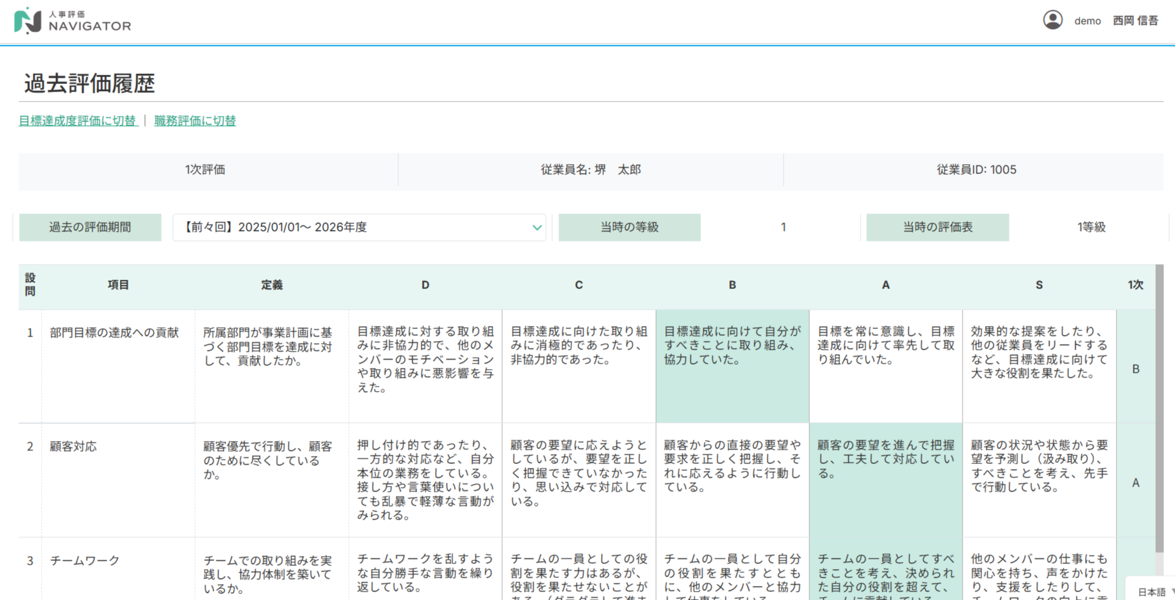Switch to 目標達成度評価 view
The height and width of the screenshot is (600, 1175).
78,121
